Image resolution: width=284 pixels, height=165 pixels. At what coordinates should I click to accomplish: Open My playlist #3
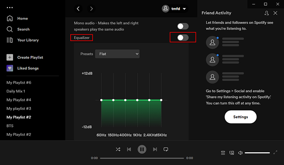(19, 109)
